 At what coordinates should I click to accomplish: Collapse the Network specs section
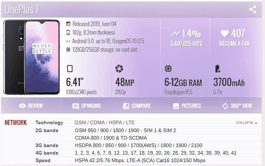[x=246, y=123]
